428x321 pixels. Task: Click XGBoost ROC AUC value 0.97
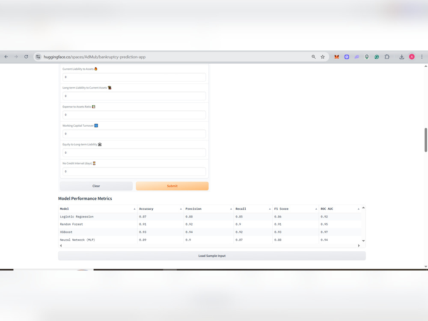[x=324, y=232]
